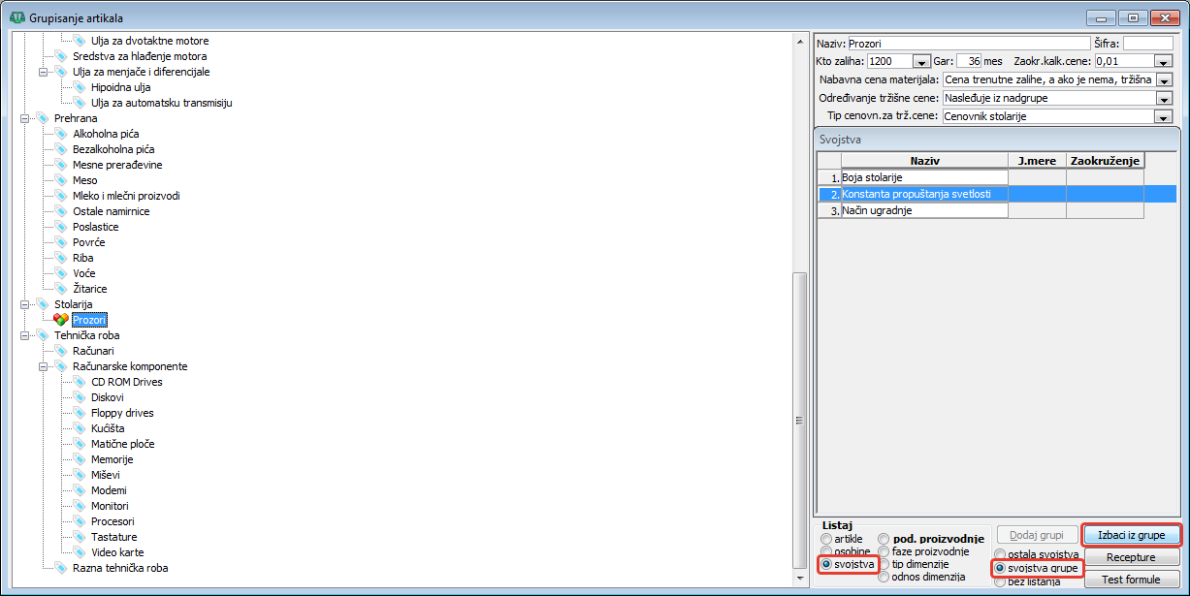Image resolution: width=1190 pixels, height=596 pixels.
Task: Click the heart icon next to Prozori
Action: [61, 320]
